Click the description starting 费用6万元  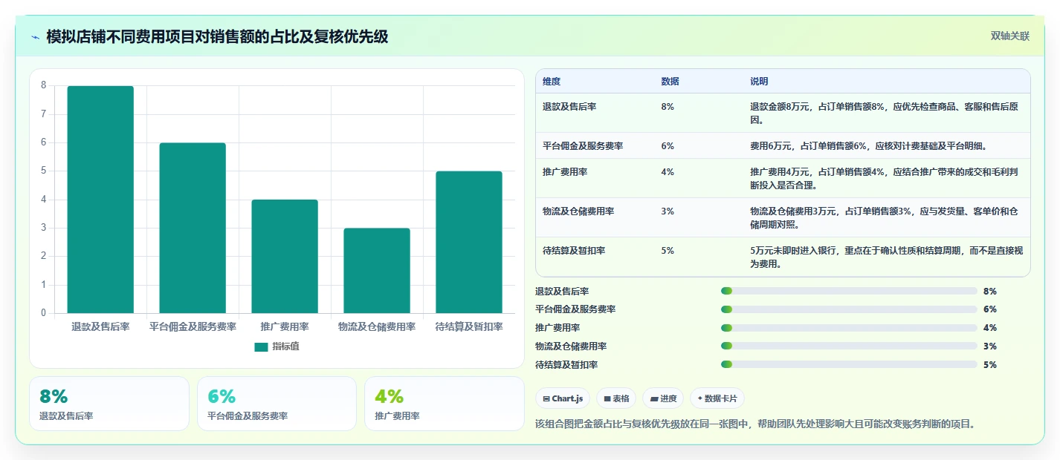[x=868, y=146]
